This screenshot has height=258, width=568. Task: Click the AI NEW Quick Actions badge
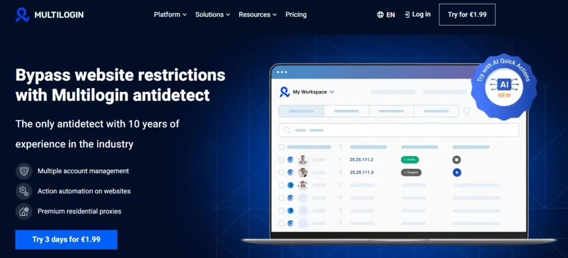point(504,86)
